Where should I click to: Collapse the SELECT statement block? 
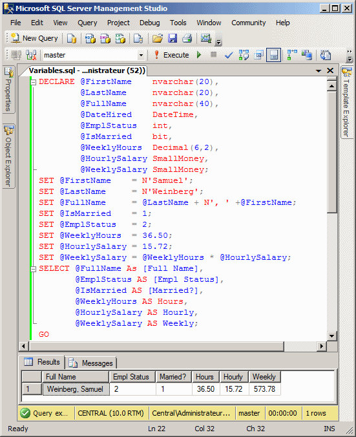click(34, 269)
